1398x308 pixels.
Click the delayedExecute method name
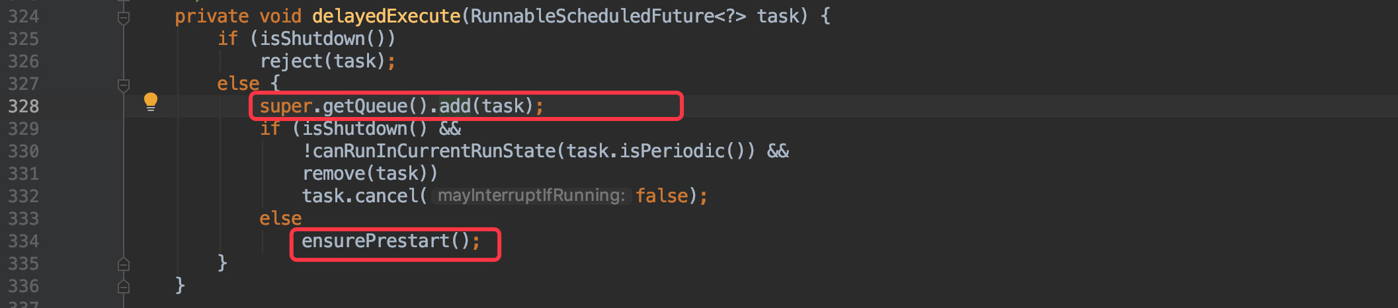pyautogui.click(x=386, y=17)
